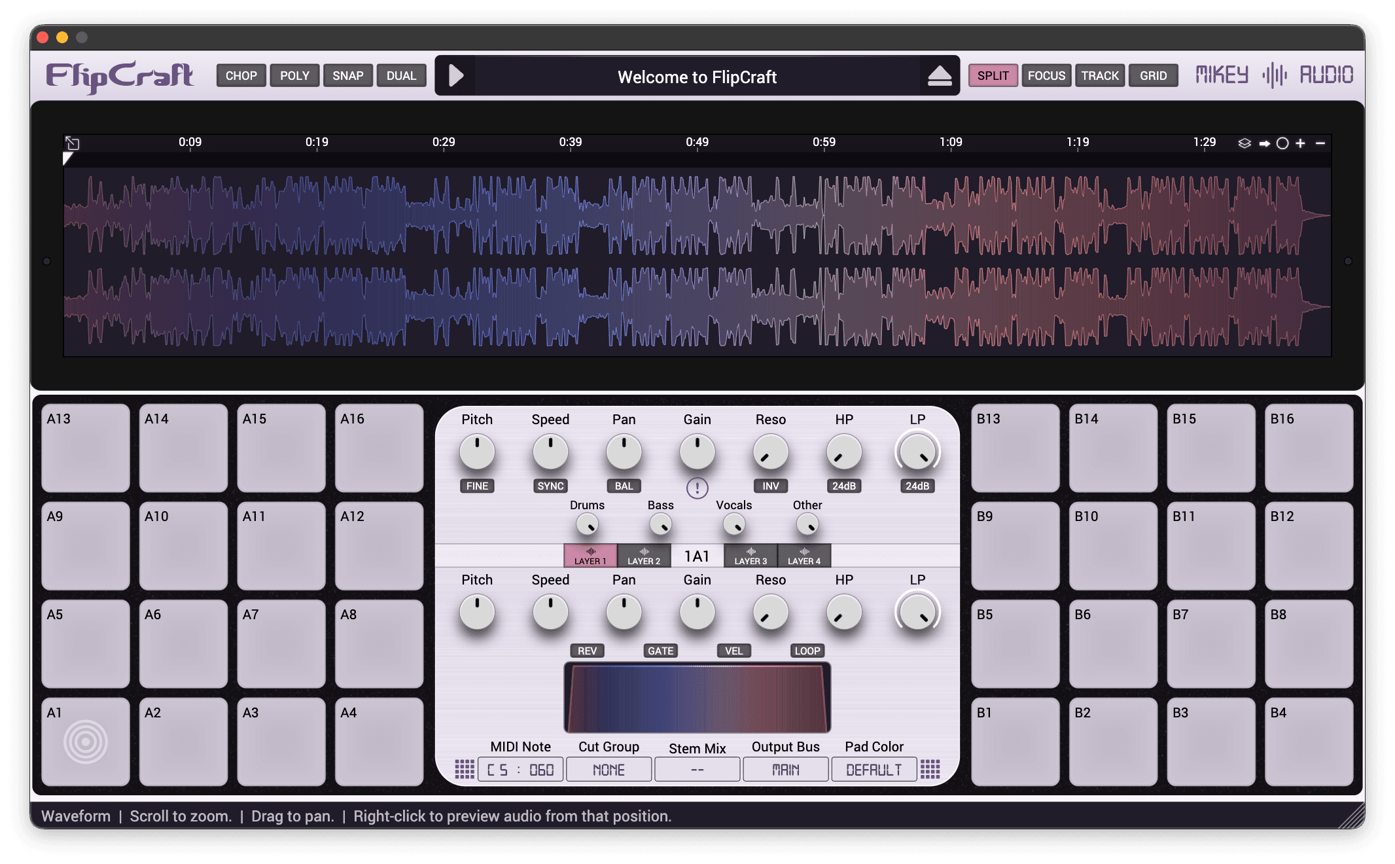
Task: Click the CHOP mode button
Action: tap(241, 75)
